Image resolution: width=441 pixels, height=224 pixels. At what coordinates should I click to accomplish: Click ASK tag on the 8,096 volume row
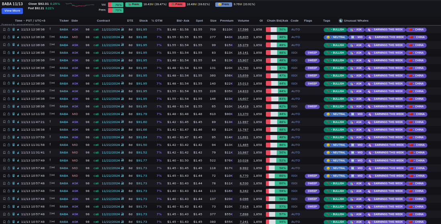coord(356,199)
